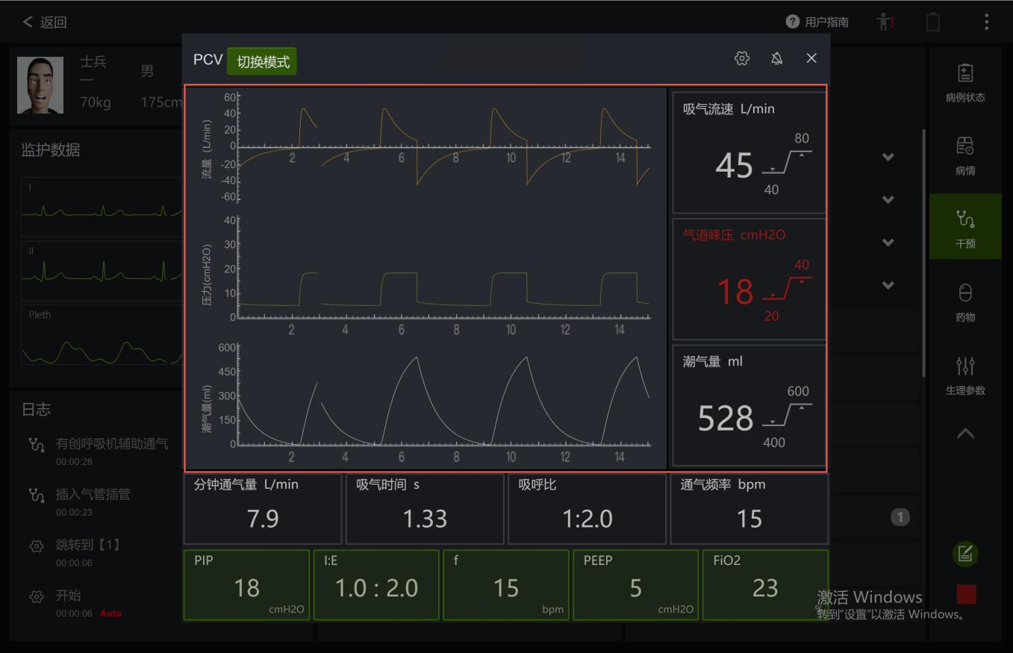This screenshot has width=1013, height=653.
Task: Expand the last chevron in right panel
Action: 888,285
